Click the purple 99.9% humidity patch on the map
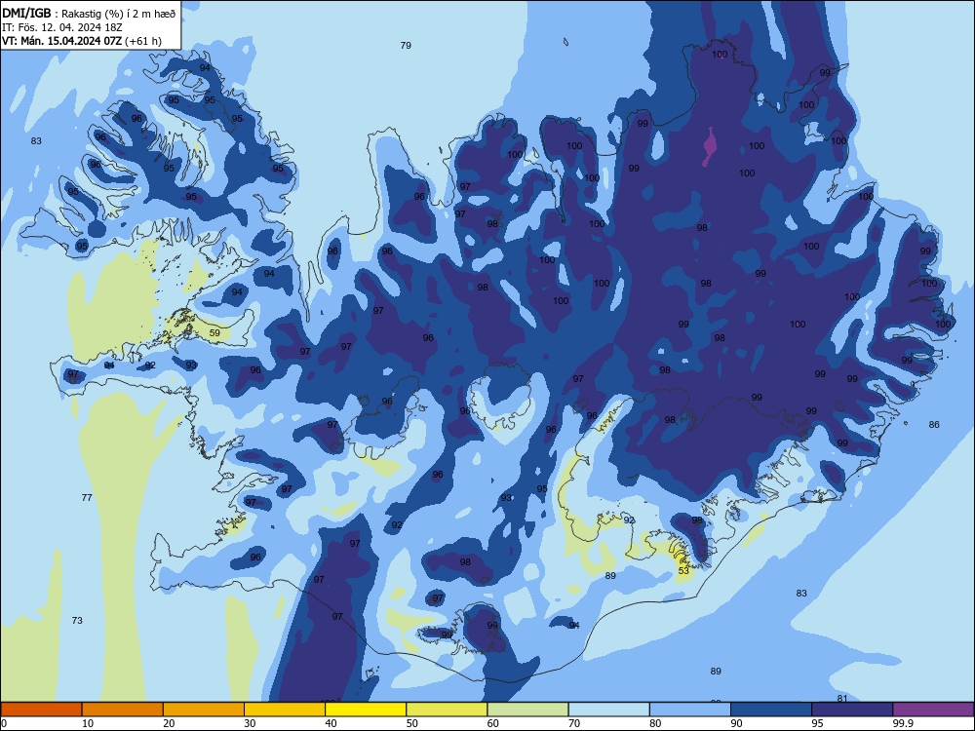Image resolution: width=975 pixels, height=731 pixels. tap(709, 147)
